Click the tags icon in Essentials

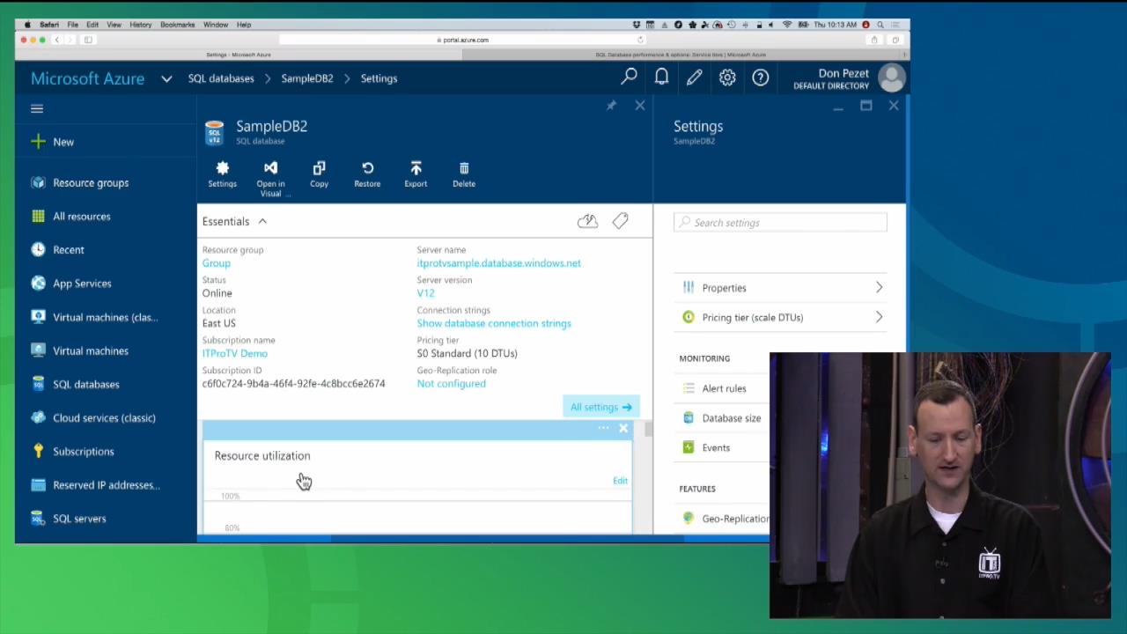pos(620,221)
